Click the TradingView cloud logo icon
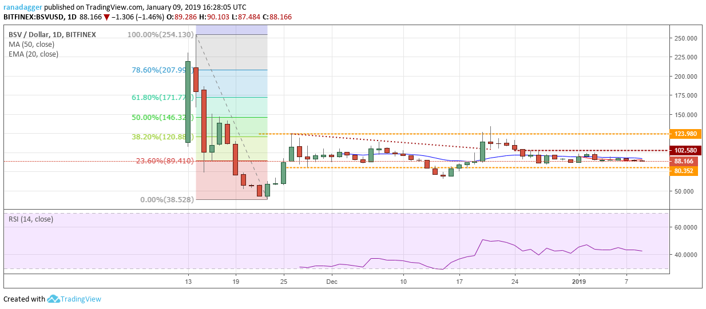This screenshot has height=309, width=706. tap(54, 299)
